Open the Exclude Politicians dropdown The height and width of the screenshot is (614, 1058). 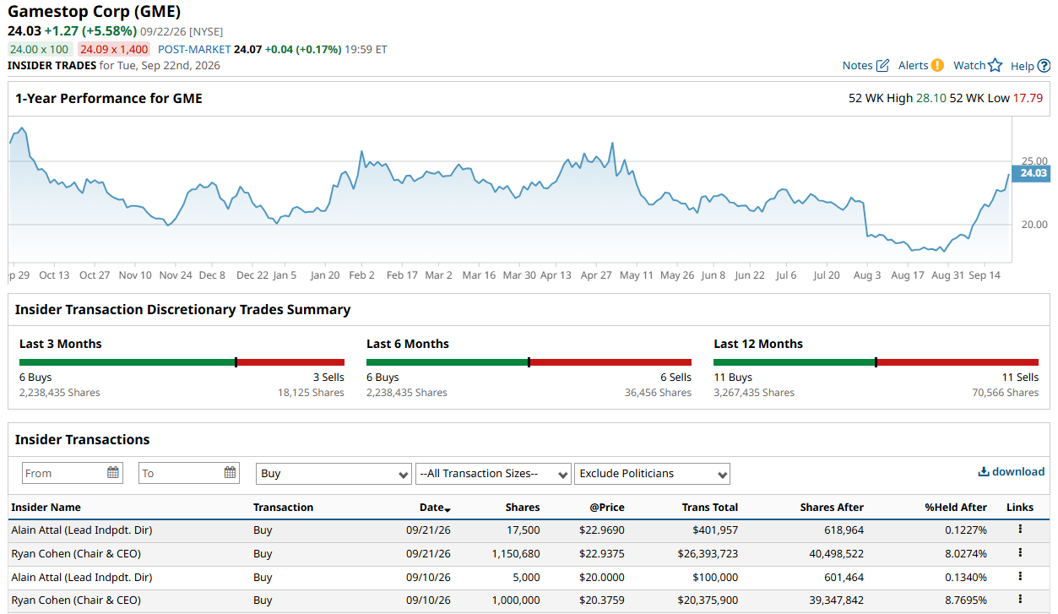coord(652,474)
